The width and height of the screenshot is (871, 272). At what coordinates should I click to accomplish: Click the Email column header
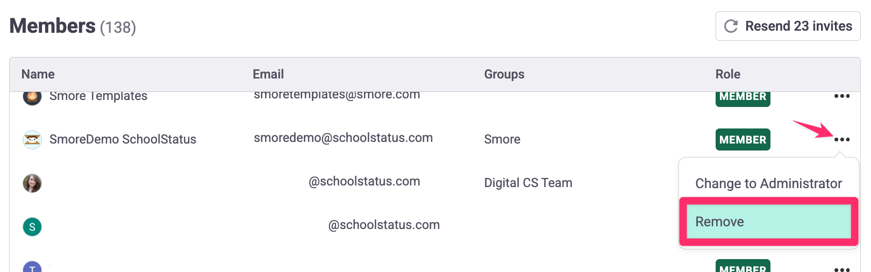(268, 74)
